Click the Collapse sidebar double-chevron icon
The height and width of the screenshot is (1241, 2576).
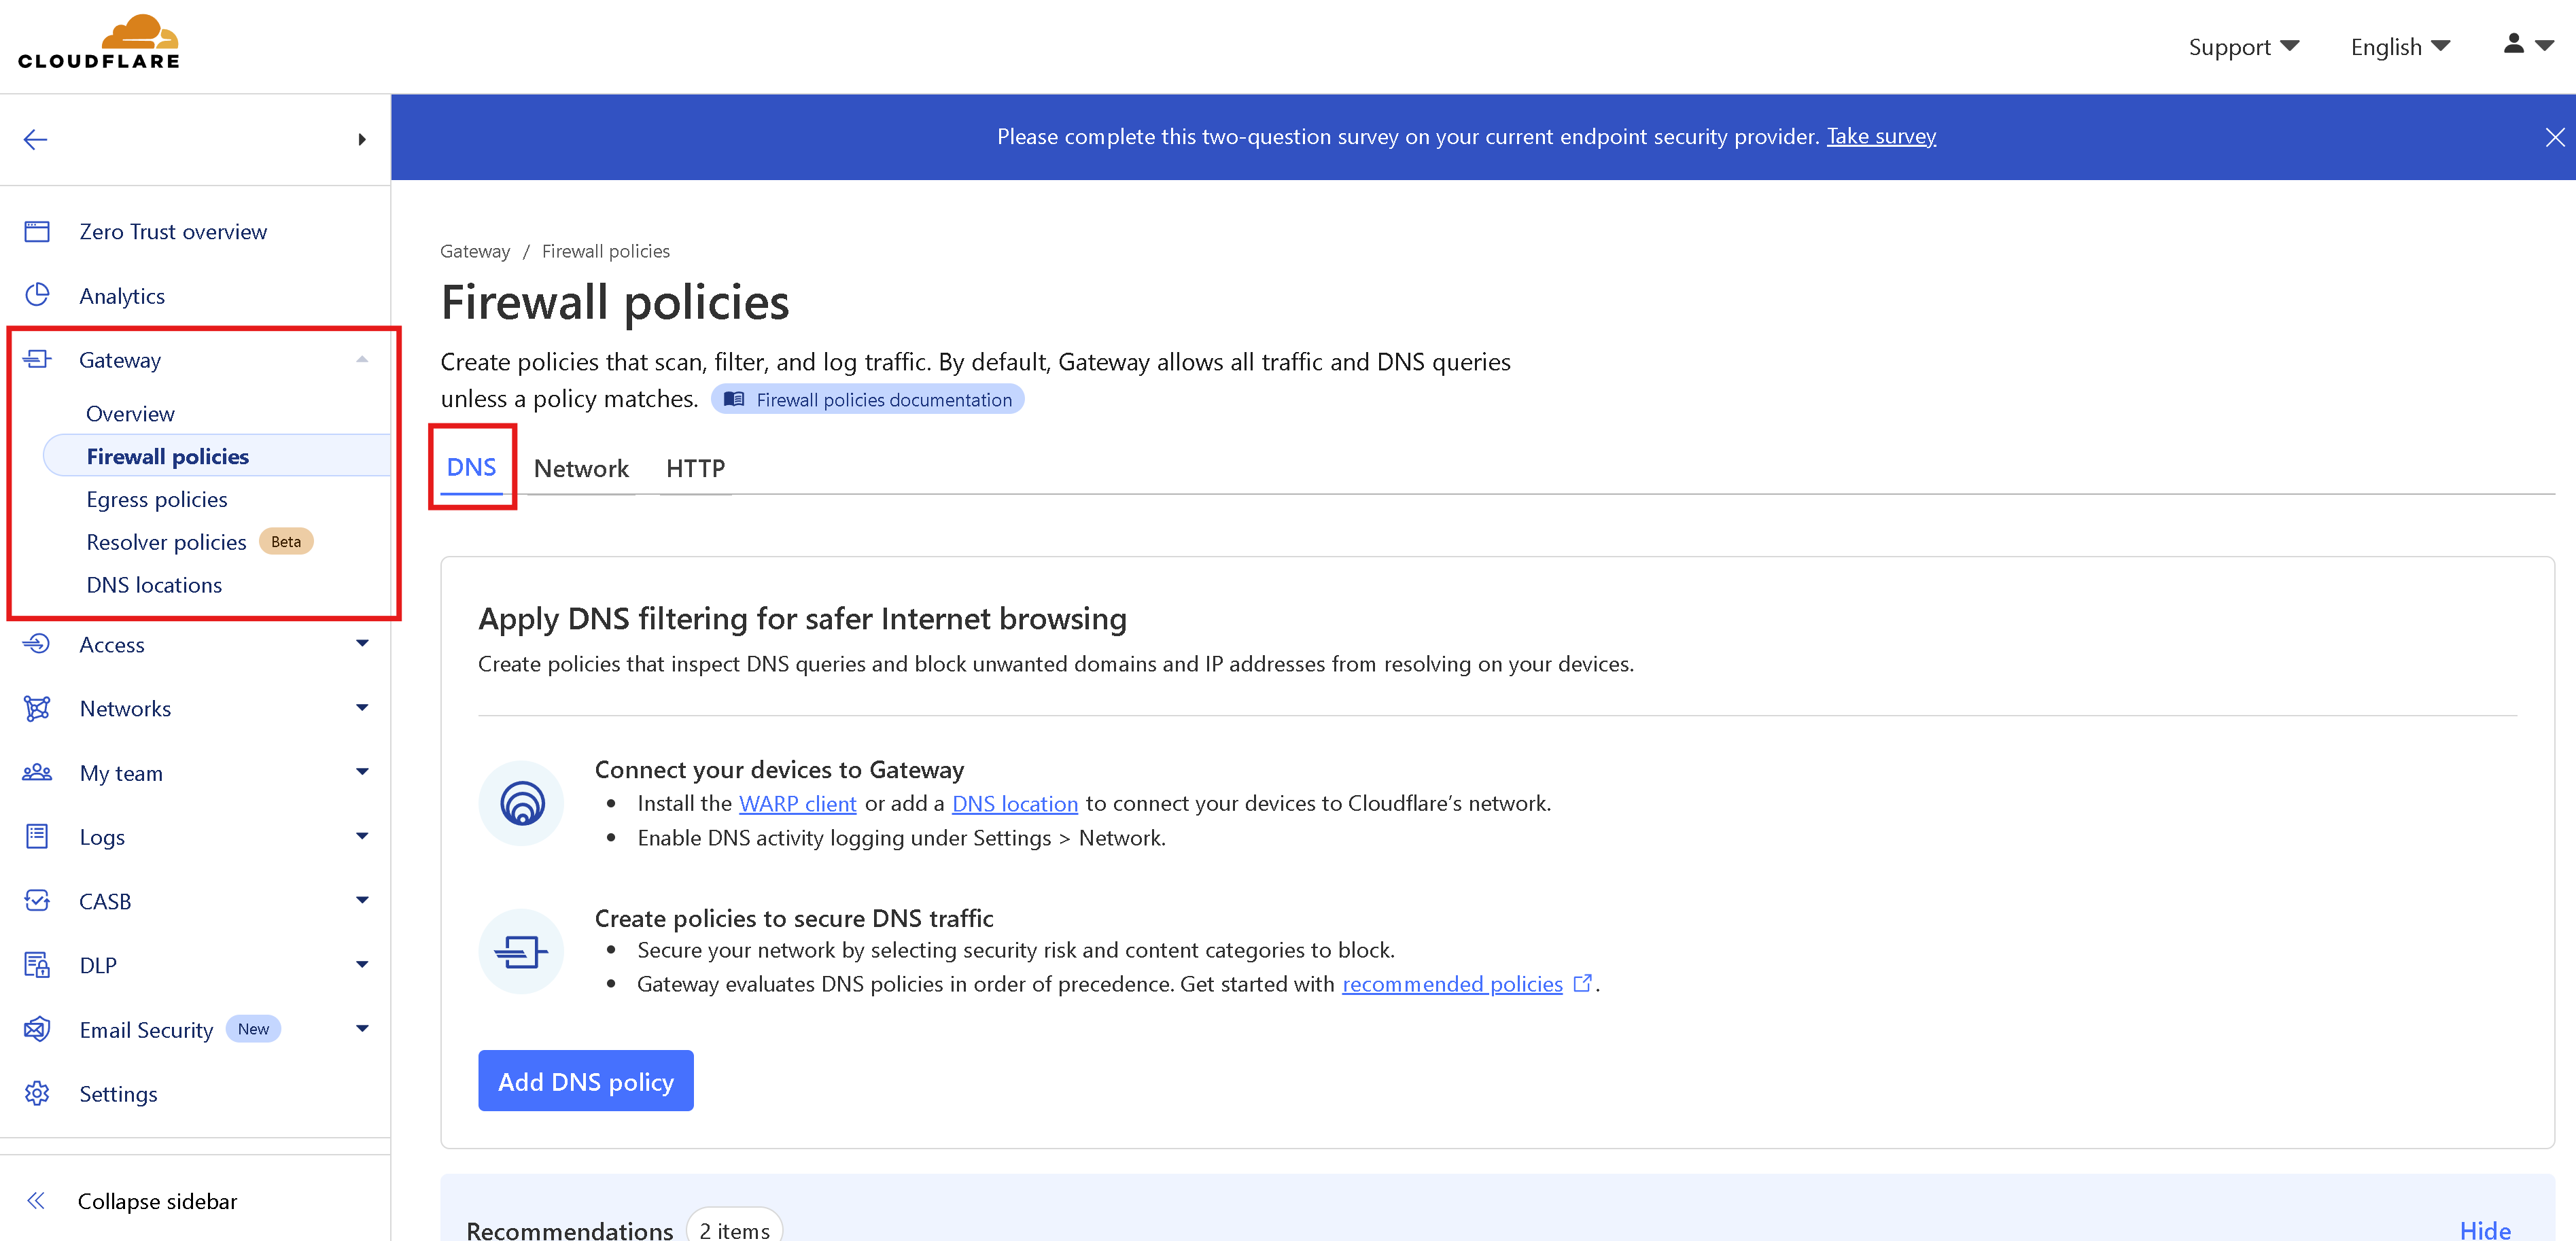pos(36,1200)
